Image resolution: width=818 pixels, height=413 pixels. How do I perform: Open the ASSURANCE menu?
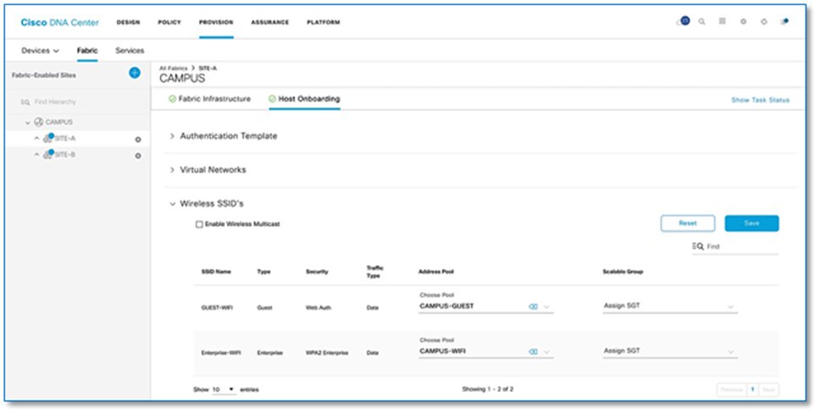coord(270,22)
